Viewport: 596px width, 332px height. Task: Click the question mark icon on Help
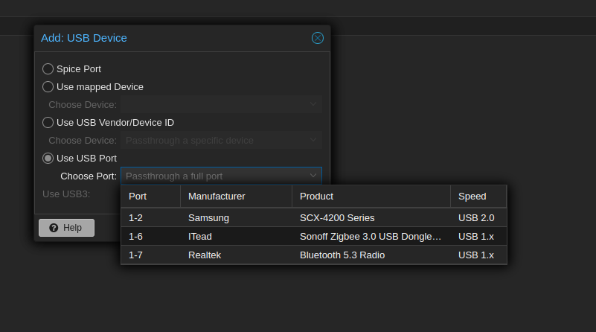[x=54, y=228]
